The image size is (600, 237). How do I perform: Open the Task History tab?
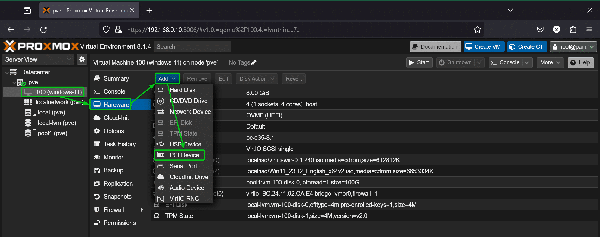120,144
